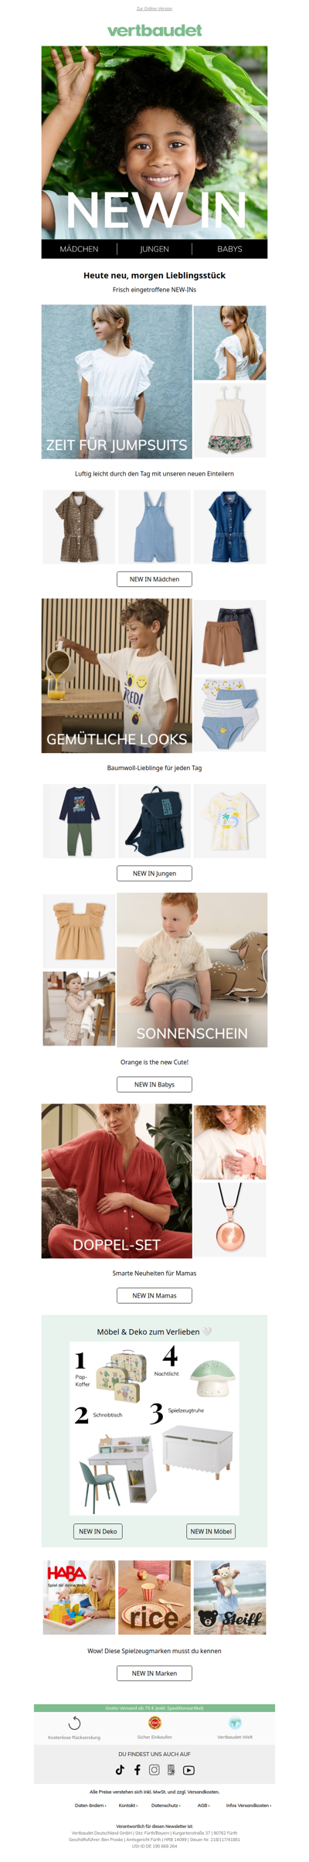Click the NEW IN Mädchen button
This screenshot has height=1862, width=309.
pos(154,579)
